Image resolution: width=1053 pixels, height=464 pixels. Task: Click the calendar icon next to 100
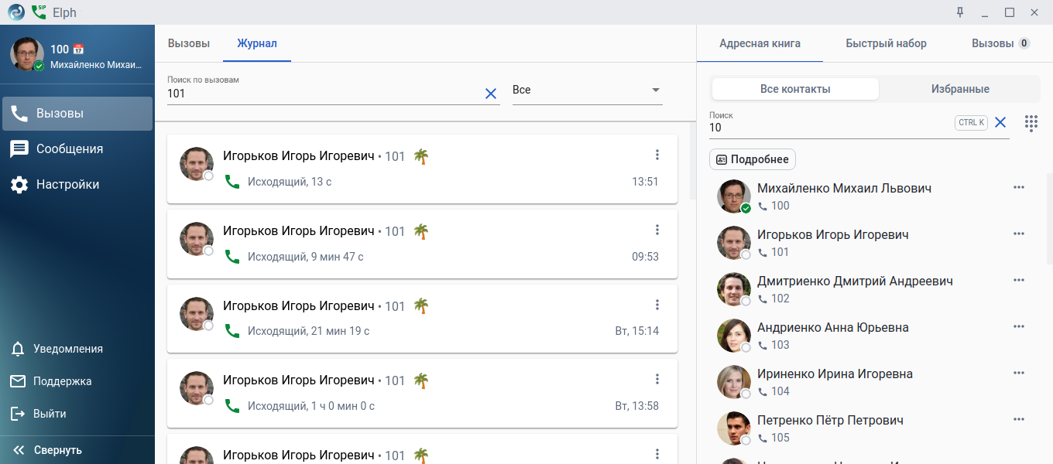(78, 49)
